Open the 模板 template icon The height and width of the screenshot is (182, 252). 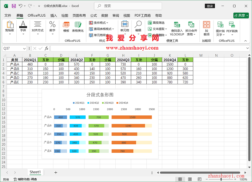66,27
